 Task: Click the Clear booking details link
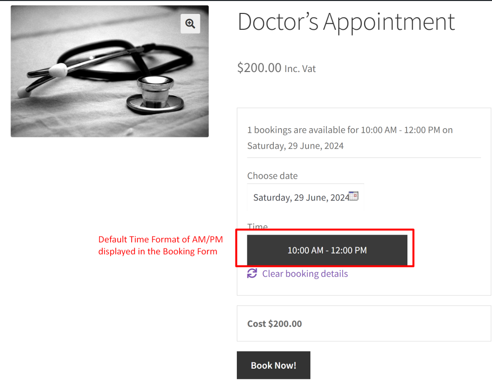pyautogui.click(x=305, y=274)
